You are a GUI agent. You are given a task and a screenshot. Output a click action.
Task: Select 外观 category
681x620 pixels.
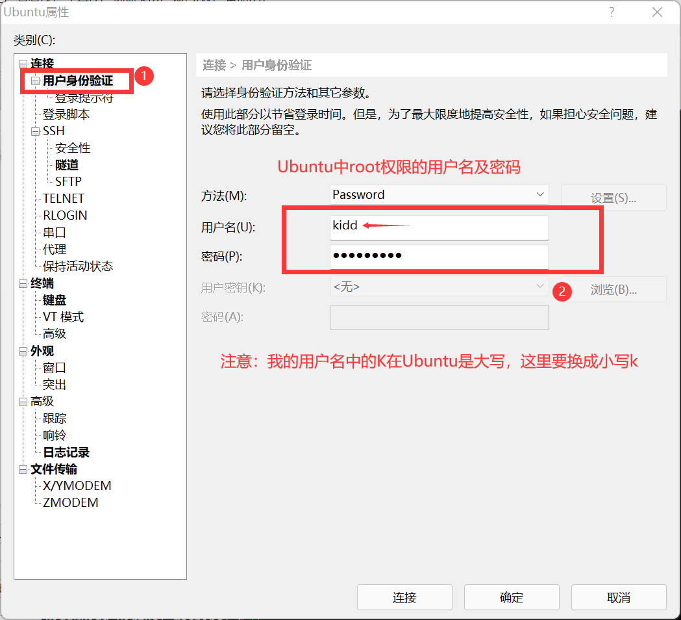tap(42, 351)
